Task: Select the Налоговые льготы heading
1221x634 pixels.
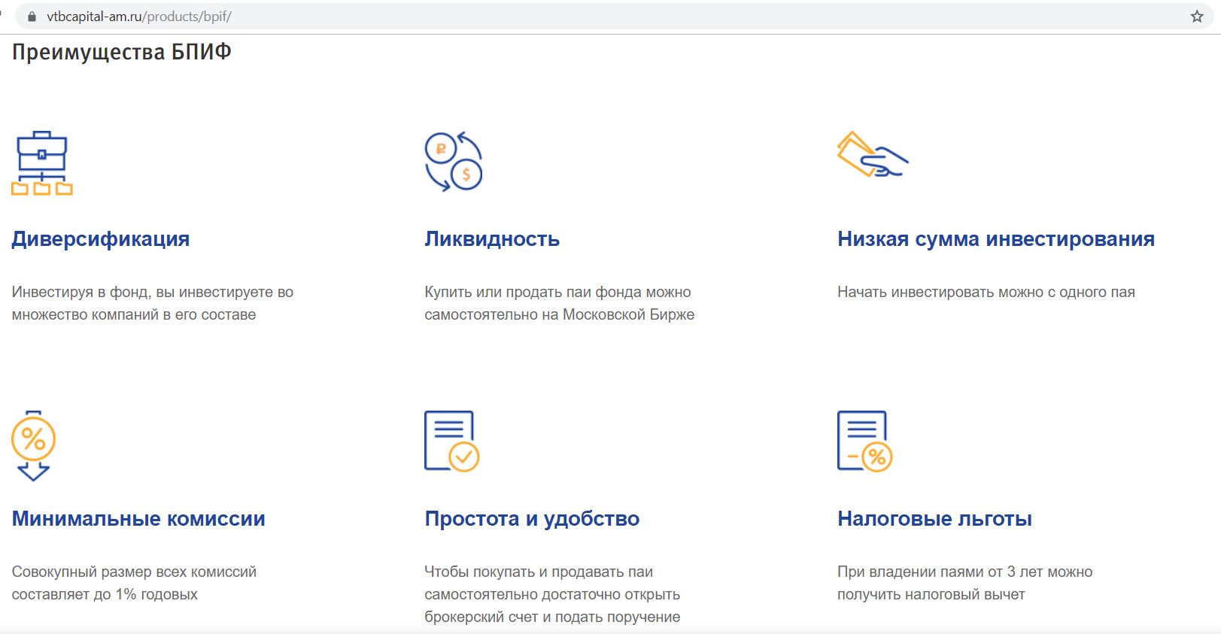Action: (x=934, y=519)
